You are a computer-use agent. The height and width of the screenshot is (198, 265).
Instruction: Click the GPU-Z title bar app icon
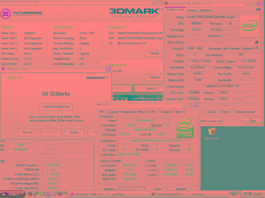[x=166, y=3]
